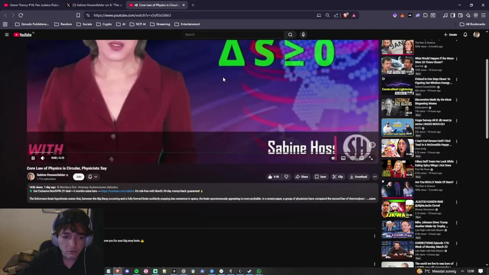Open YouTube notifications bell
Screen dimensions: 489x275
pos(465,35)
